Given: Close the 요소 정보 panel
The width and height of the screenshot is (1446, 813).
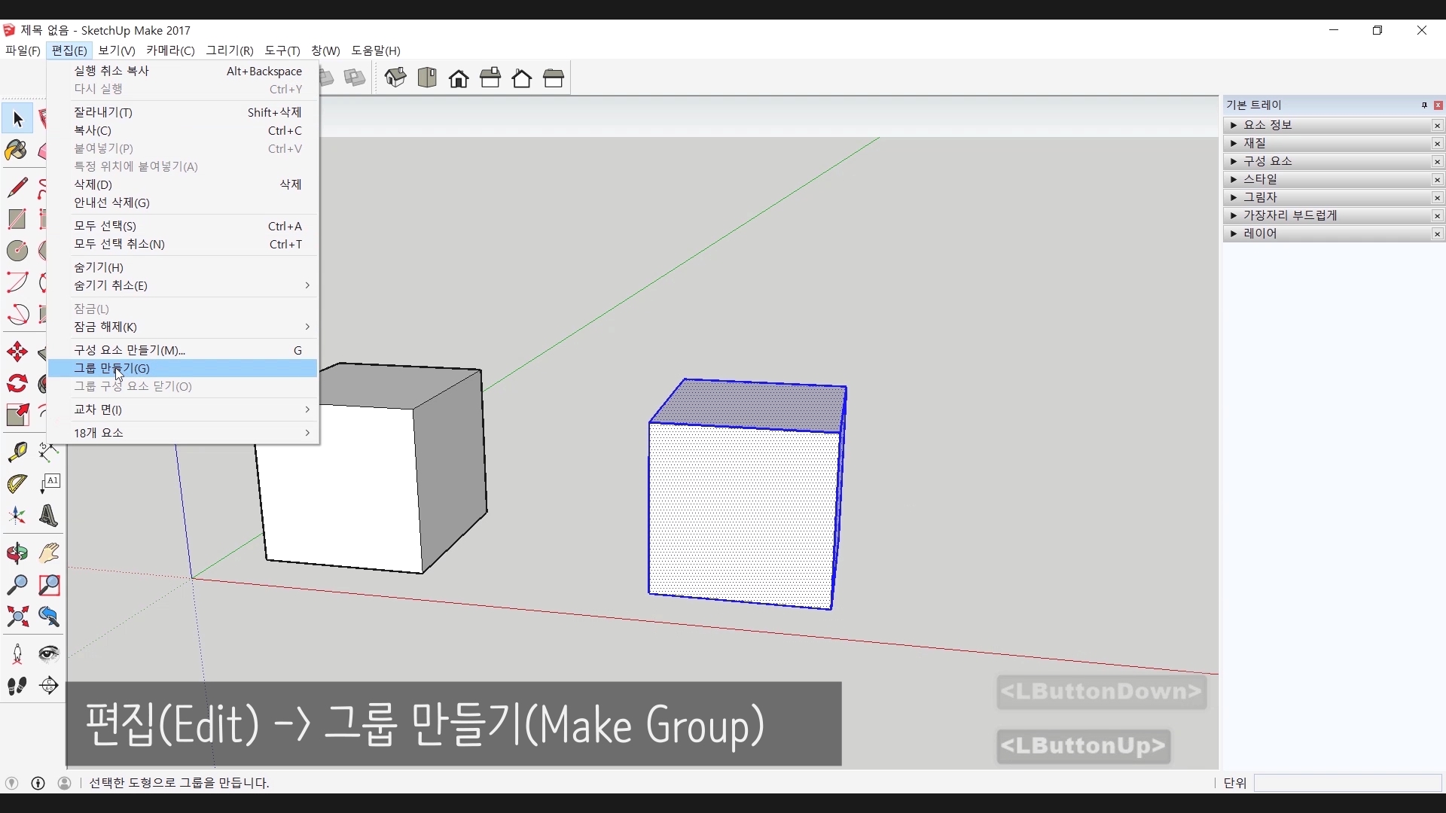Looking at the screenshot, I should pos(1438,126).
